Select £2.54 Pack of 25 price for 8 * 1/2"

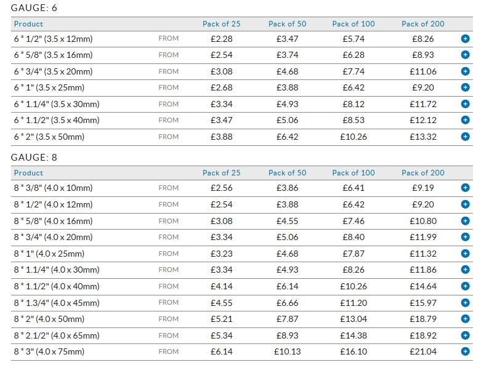[221, 204]
